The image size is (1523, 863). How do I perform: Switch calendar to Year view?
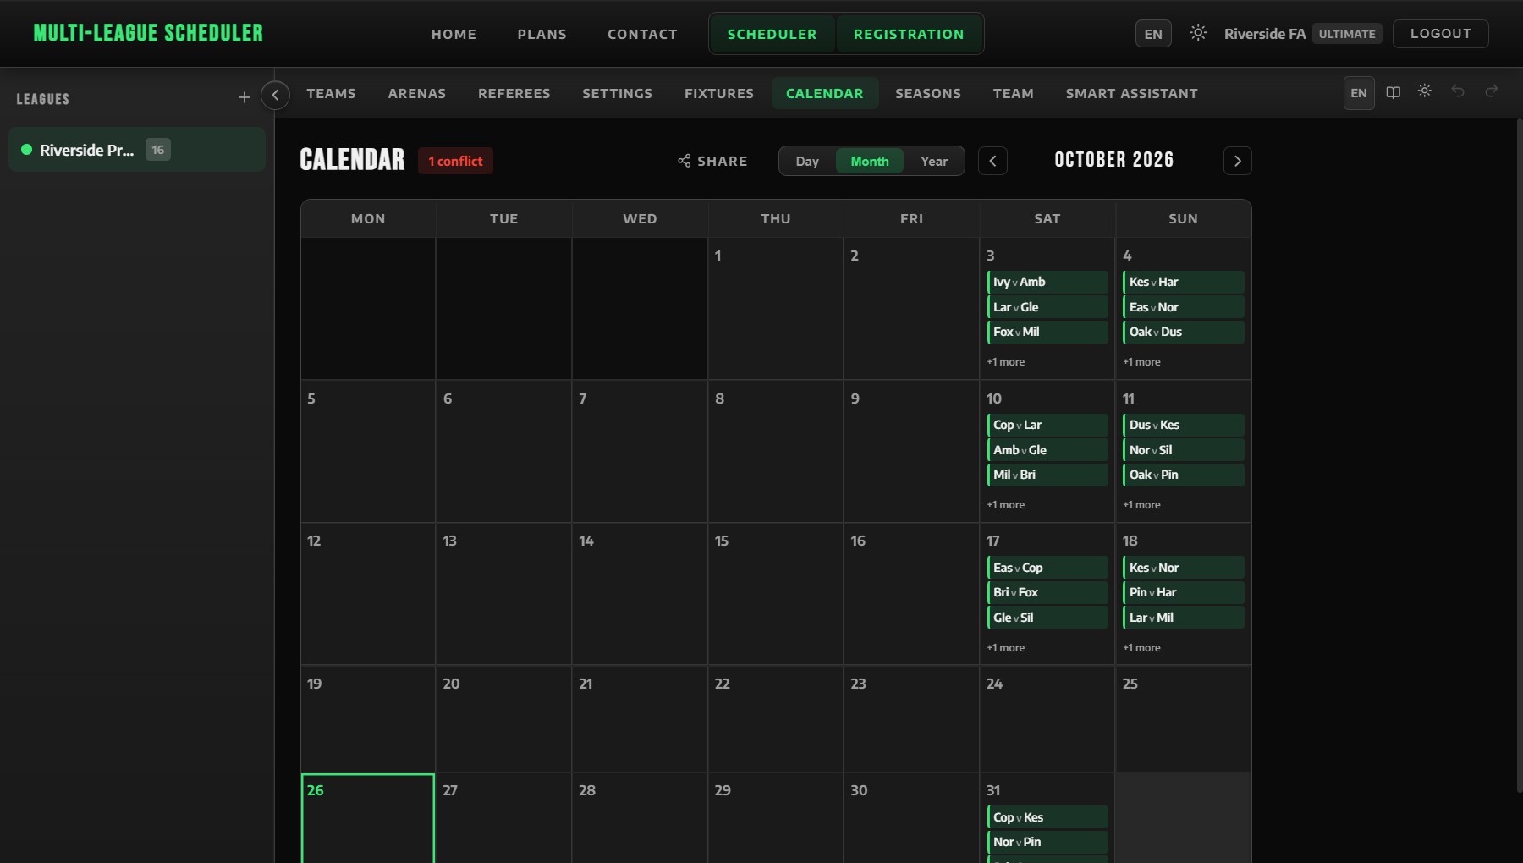[x=934, y=161]
